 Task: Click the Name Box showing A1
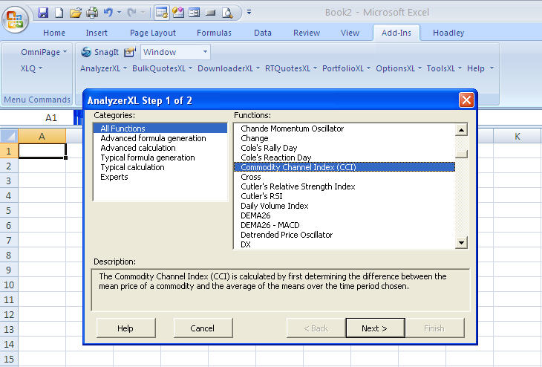tap(37, 118)
